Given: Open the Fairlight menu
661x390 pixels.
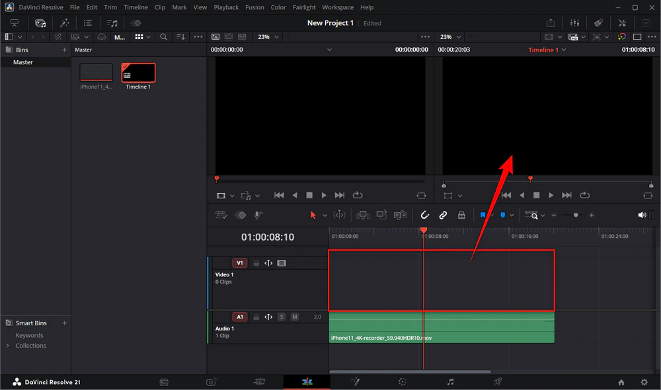Looking at the screenshot, I should (304, 7).
